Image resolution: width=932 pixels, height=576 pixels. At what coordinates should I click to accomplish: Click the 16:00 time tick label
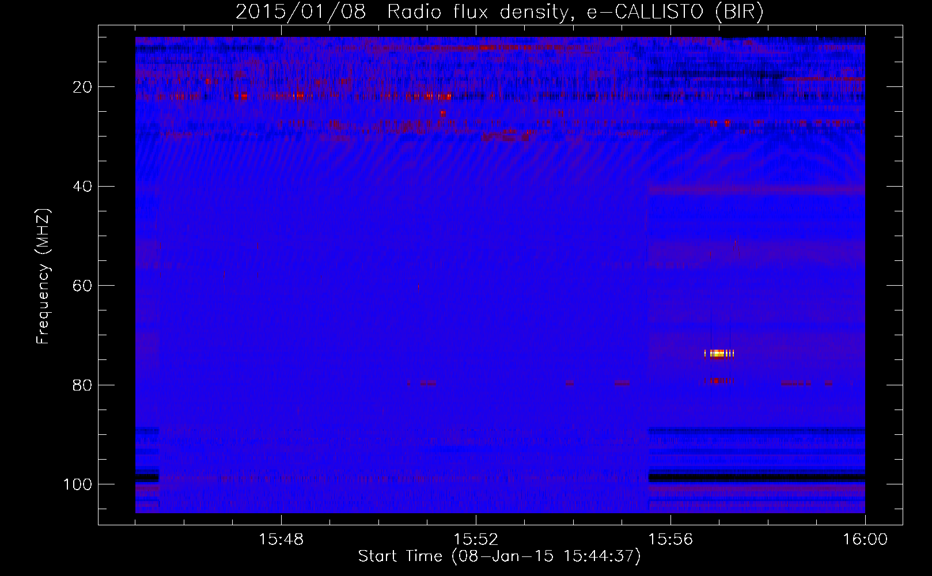865,540
